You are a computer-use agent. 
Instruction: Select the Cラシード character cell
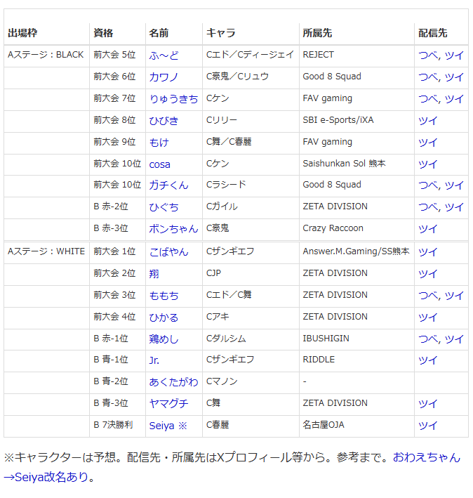tap(251, 185)
